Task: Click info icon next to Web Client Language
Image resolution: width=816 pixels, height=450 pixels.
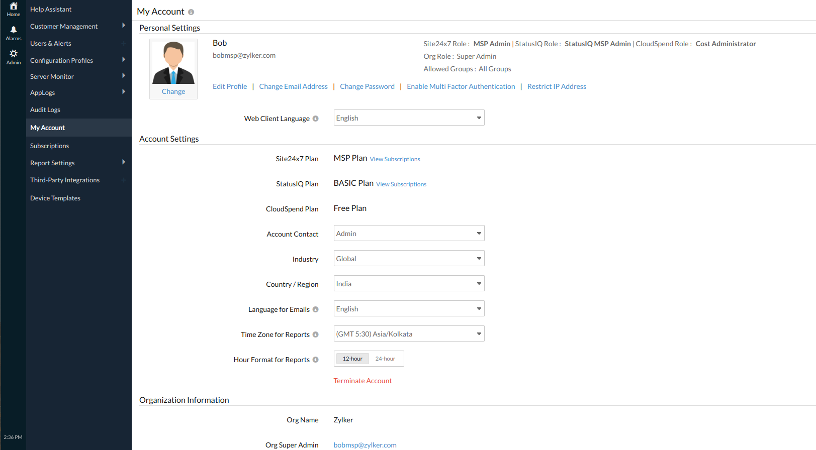Action: coord(315,119)
